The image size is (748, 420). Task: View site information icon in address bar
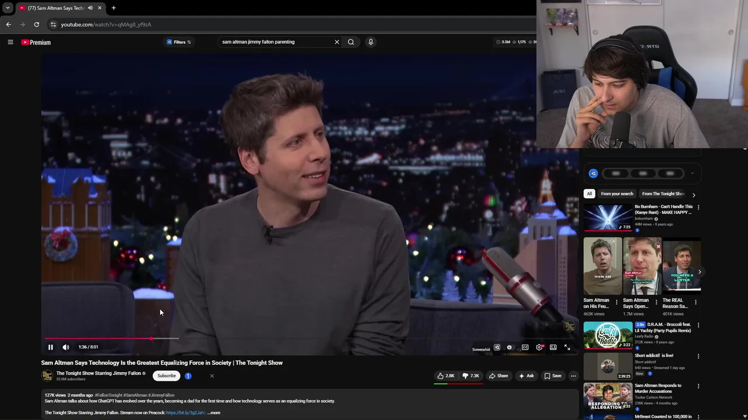(53, 24)
